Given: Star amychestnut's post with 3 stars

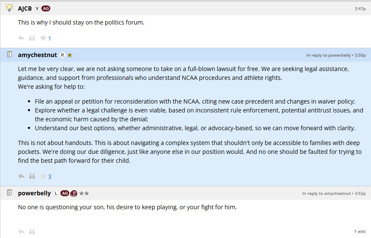Looking at the screenshot, I should pyautogui.click(x=43, y=176).
